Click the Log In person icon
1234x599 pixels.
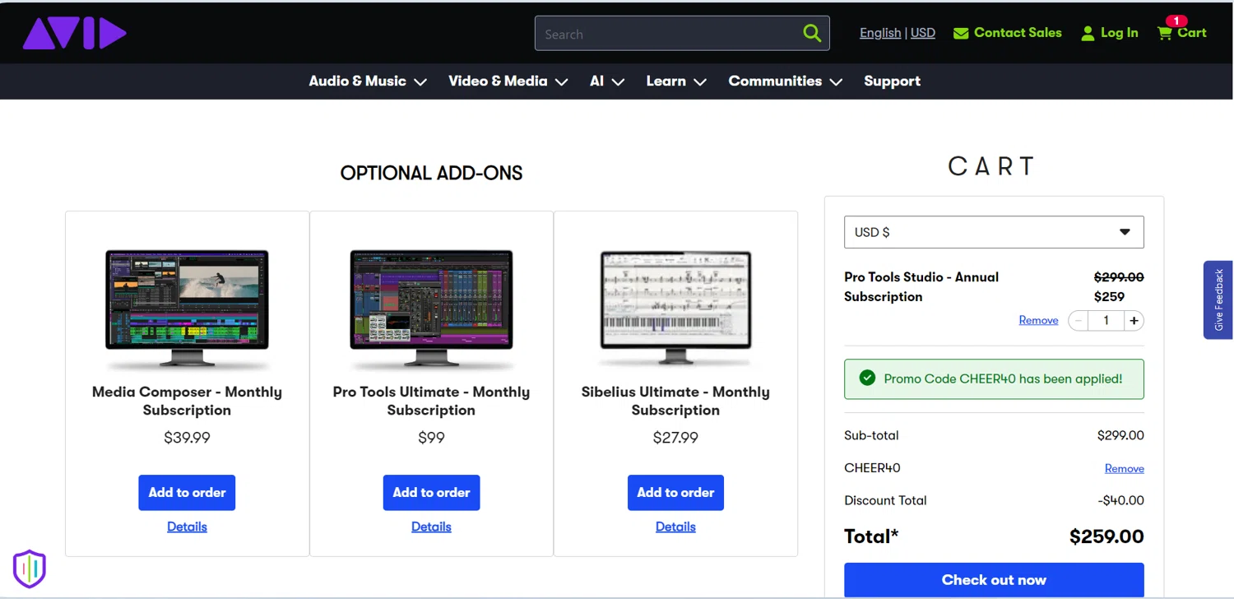(1088, 33)
